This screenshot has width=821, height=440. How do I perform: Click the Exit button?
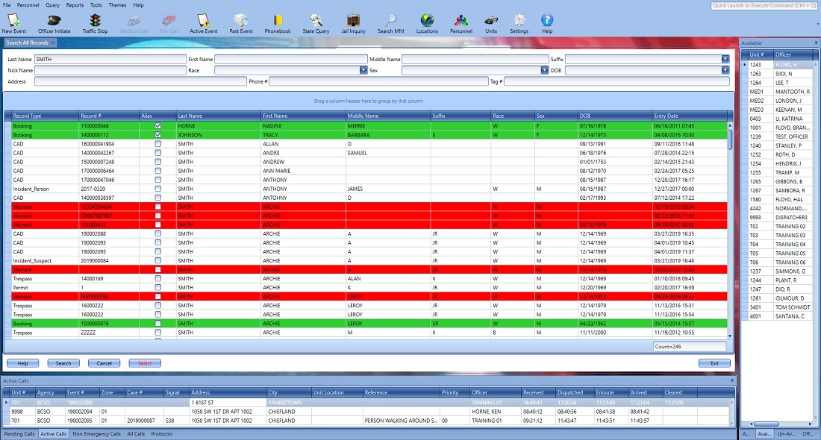click(714, 363)
